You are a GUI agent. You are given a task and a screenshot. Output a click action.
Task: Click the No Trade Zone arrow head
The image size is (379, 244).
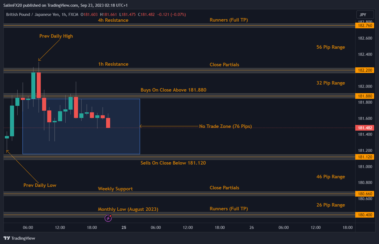[141, 126]
